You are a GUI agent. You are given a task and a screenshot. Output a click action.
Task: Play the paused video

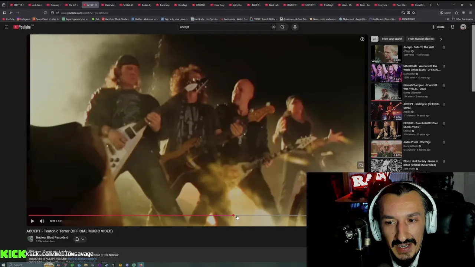32,221
